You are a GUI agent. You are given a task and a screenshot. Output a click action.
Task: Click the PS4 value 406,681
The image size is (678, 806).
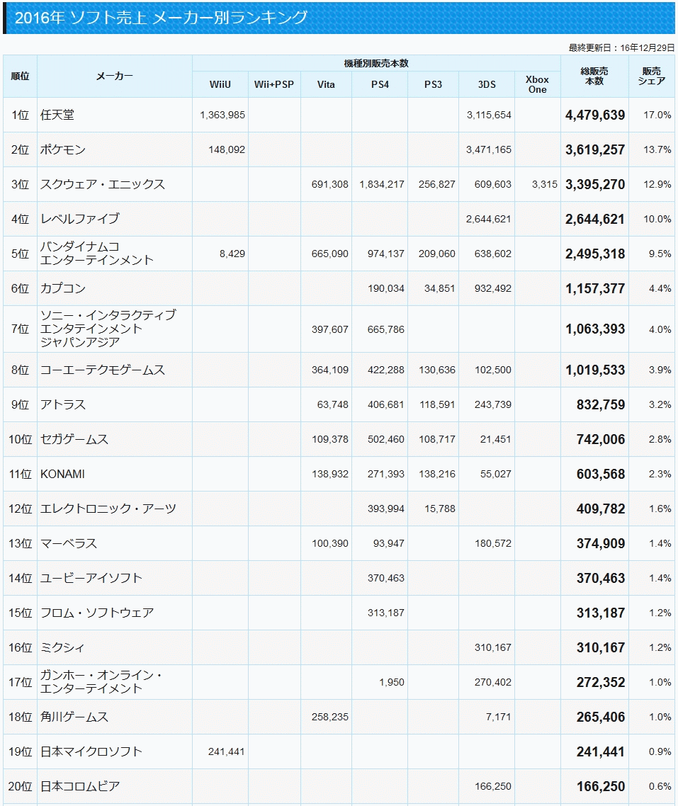[x=386, y=405]
